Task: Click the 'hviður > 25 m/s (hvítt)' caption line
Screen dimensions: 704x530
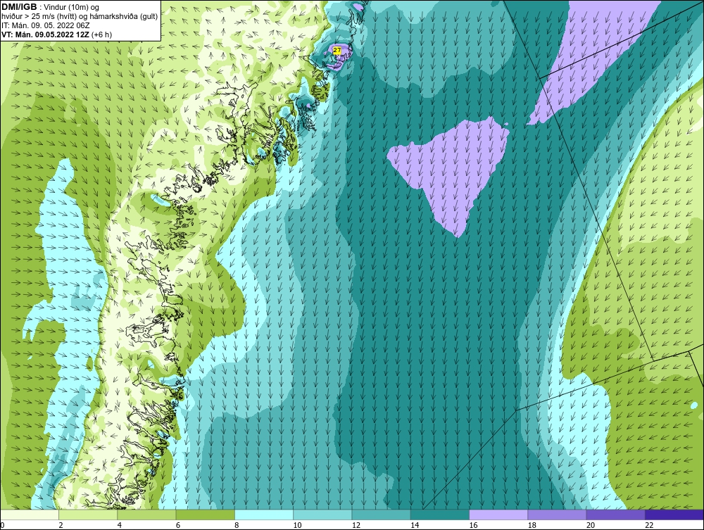Action: [x=80, y=17]
